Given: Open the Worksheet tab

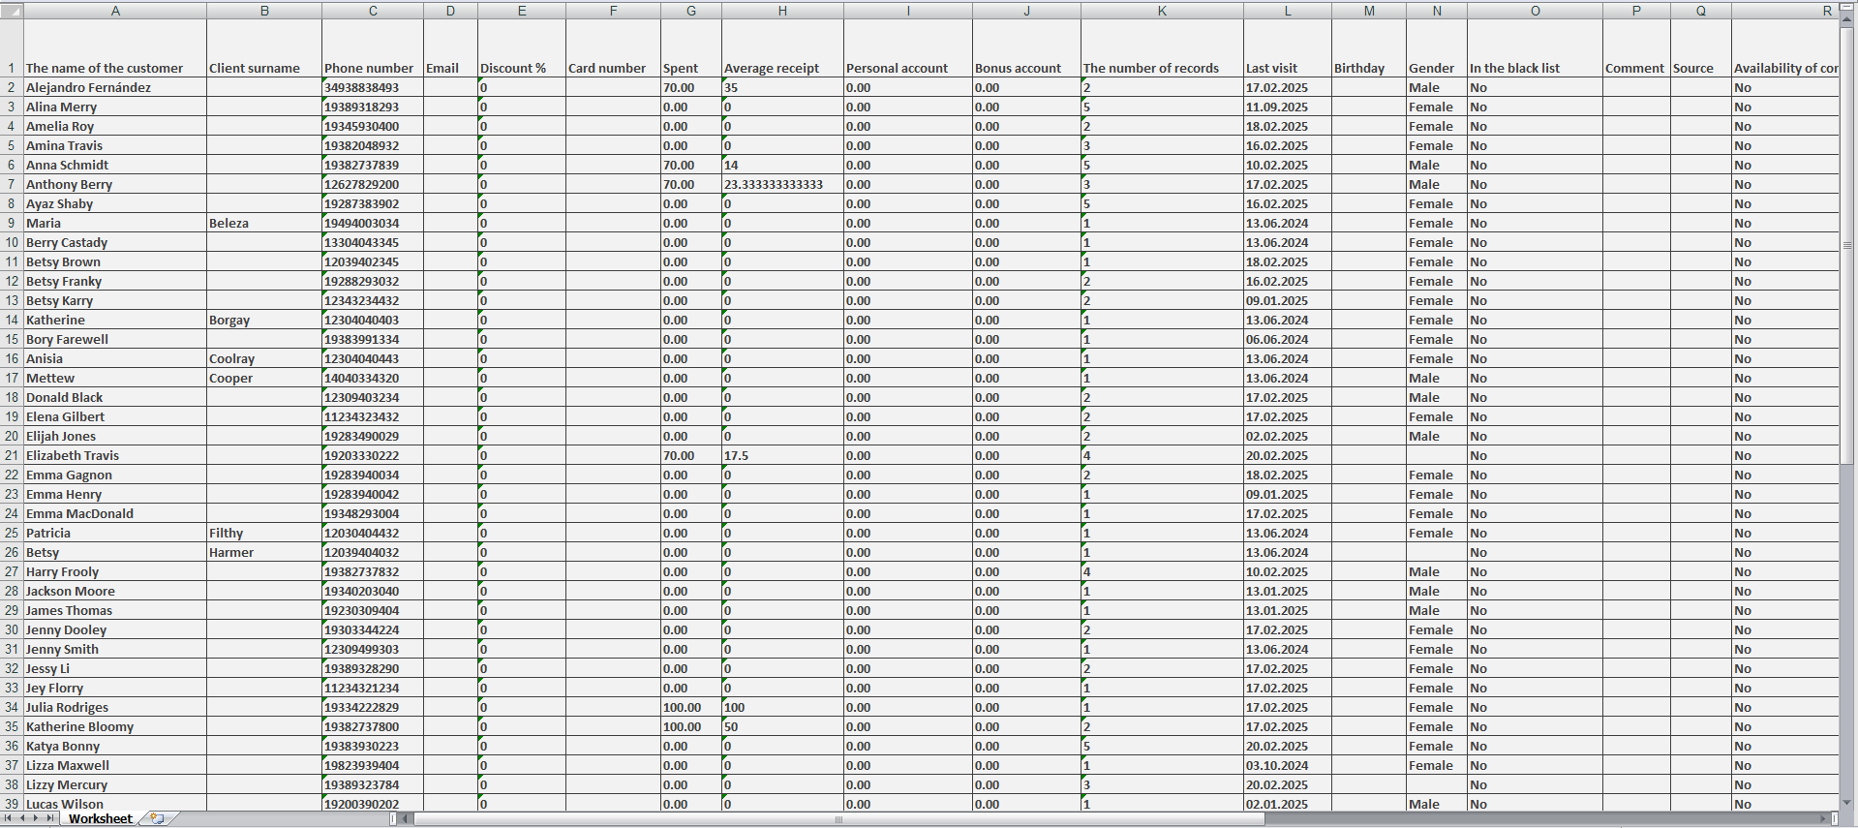Looking at the screenshot, I should [100, 819].
